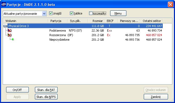Click the 22.36 GiB size cell

click(98, 30)
